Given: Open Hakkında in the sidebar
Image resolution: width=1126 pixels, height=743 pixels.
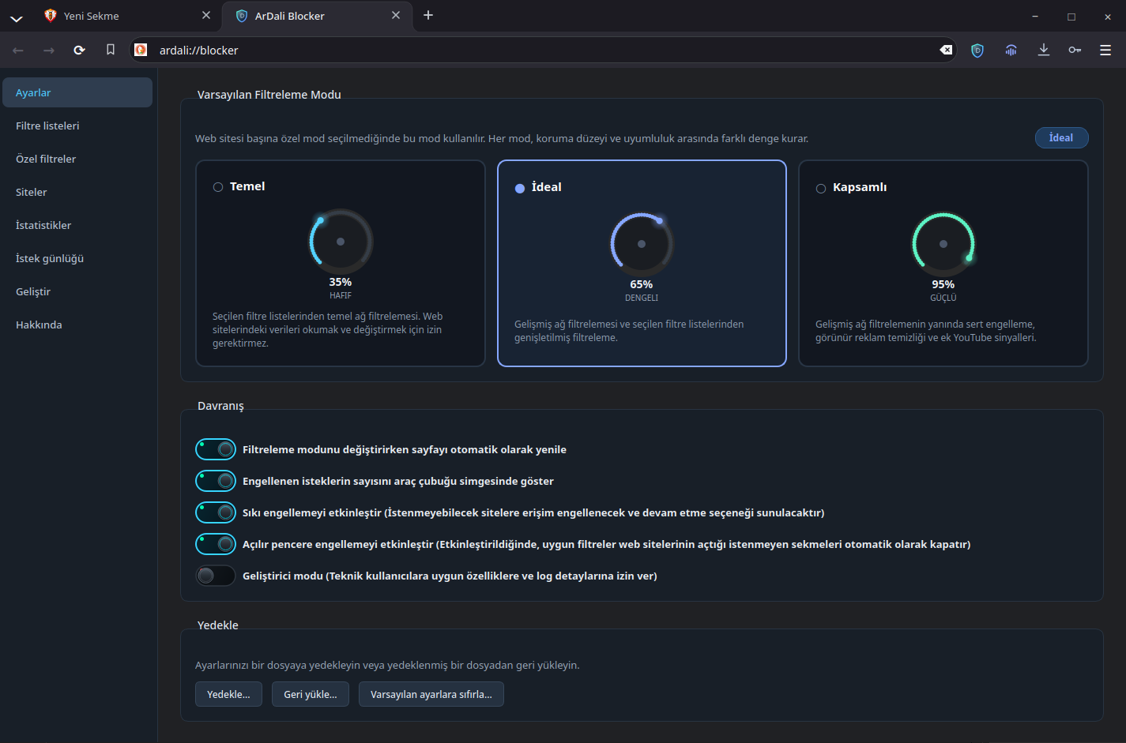Looking at the screenshot, I should tap(77, 325).
